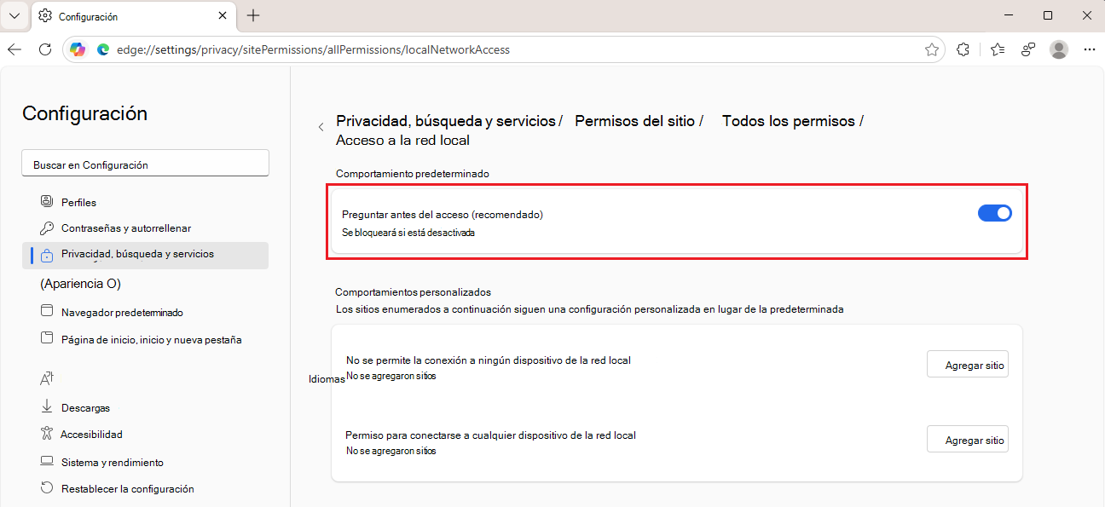
Task: Click the Idiomas language icon in sidebar
Action: tap(47, 378)
